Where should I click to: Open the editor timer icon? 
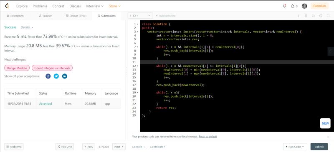[x=321, y=16]
